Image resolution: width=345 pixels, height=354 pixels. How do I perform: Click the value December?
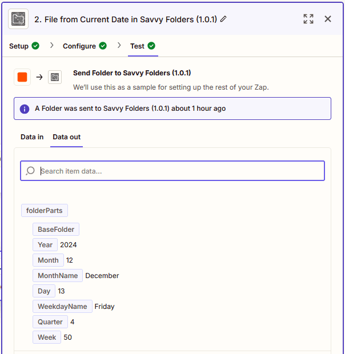pos(102,276)
